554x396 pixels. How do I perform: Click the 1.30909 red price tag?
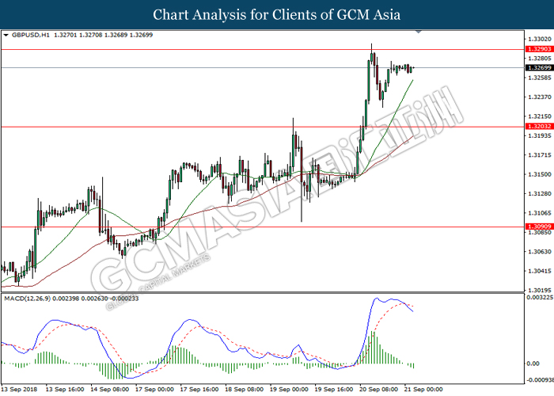[539, 227]
